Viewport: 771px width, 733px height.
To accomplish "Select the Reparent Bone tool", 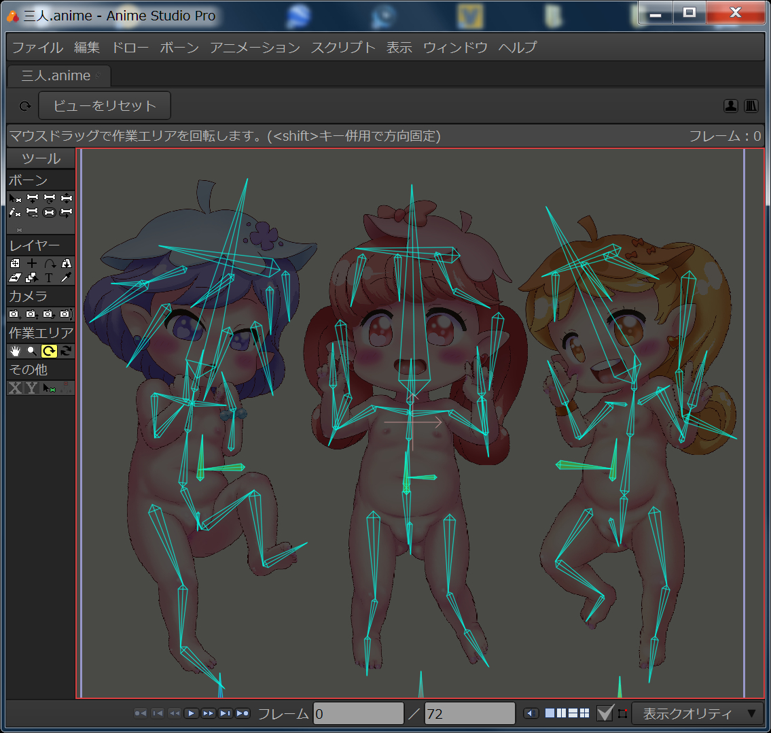I will [33, 213].
